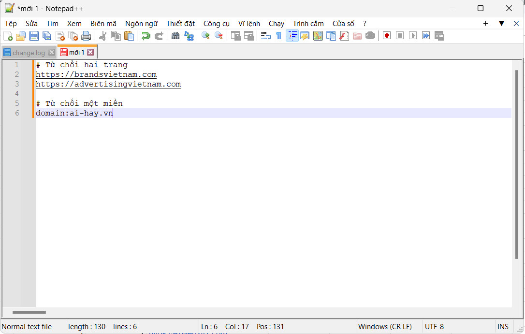Open the user defined language dialog
The height and width of the screenshot is (334, 525).
click(305, 36)
